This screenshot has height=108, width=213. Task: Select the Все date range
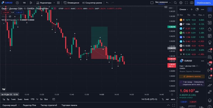[x=46, y=99]
